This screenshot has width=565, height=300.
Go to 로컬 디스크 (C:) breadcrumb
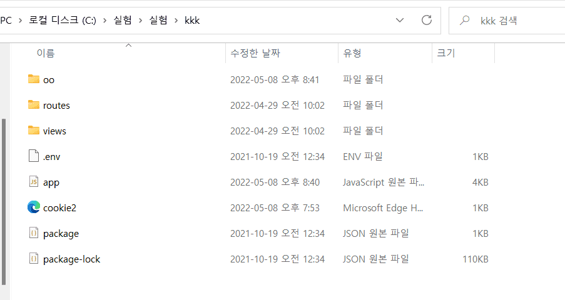click(63, 20)
